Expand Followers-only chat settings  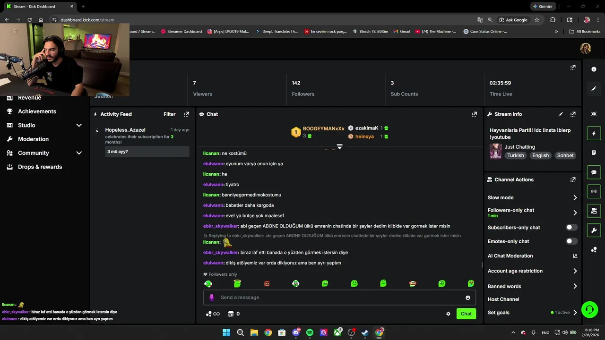[575, 213]
